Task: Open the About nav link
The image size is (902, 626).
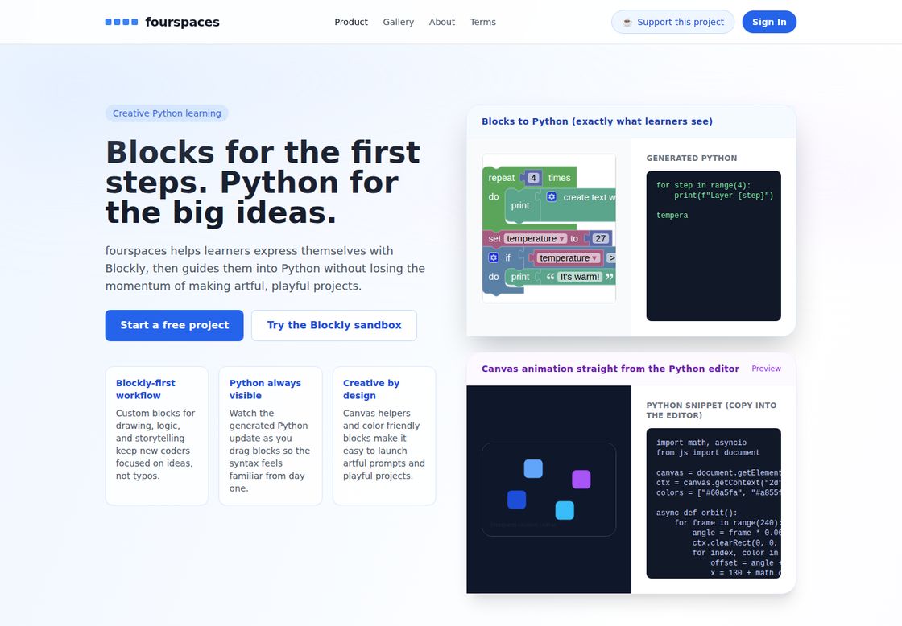Action: point(442,22)
